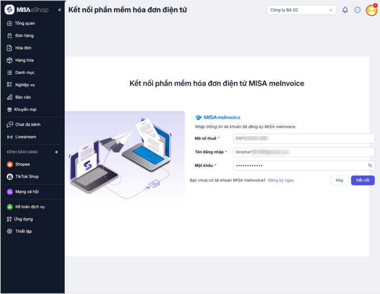
Task: Click the Hủy button
Action: pyautogui.click(x=339, y=180)
